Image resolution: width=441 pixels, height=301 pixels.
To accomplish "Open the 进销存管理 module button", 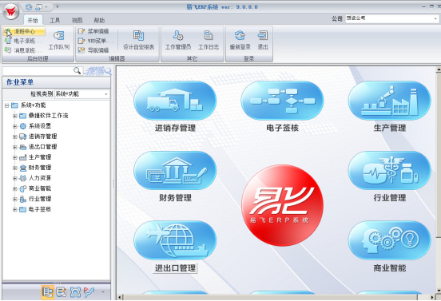I will tap(175, 101).
